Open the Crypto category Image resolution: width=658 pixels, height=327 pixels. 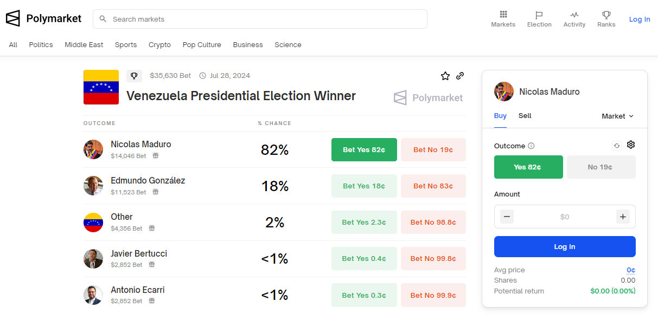point(159,45)
